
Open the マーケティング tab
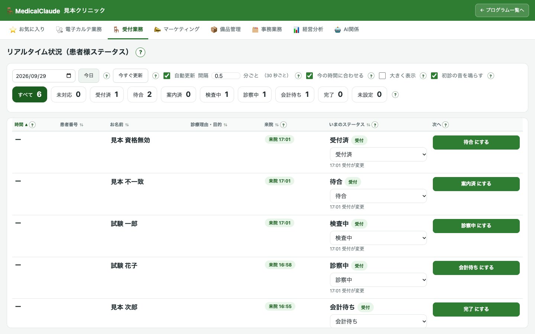click(x=177, y=29)
